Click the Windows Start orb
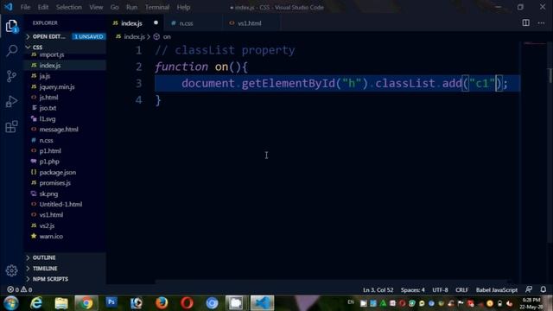The width and height of the screenshot is (553, 311). (11, 303)
